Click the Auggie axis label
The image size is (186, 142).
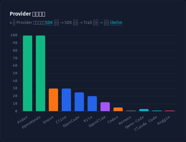164,120
